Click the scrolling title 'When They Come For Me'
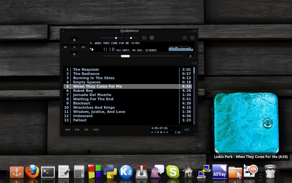Image resolution: width=292 pixels, height=183 pixels. point(115,43)
